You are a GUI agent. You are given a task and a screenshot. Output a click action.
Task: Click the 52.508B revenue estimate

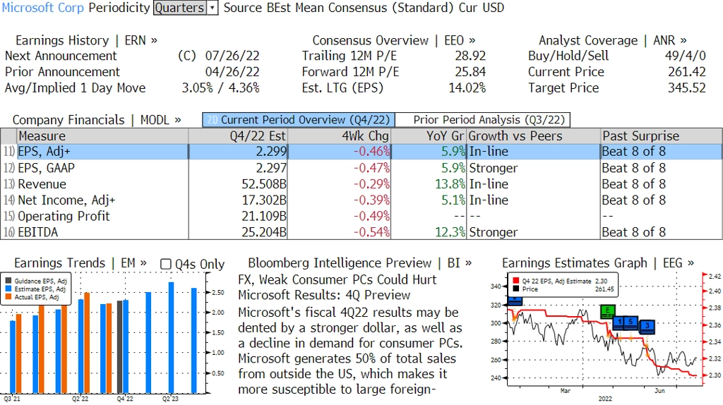(x=264, y=184)
